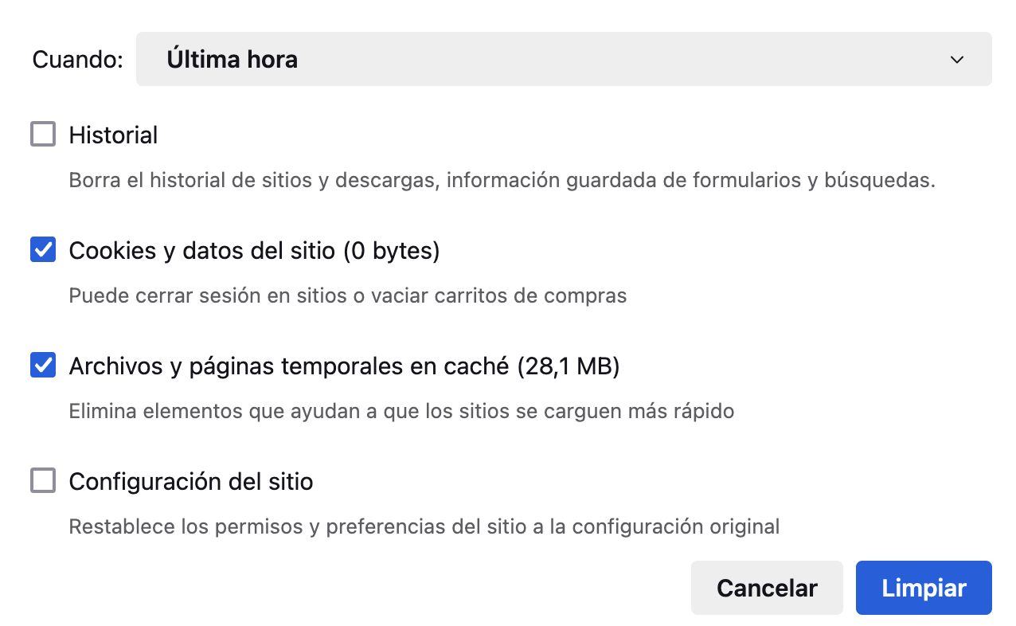Open the 'Cuando' time range dropdown

(x=565, y=58)
